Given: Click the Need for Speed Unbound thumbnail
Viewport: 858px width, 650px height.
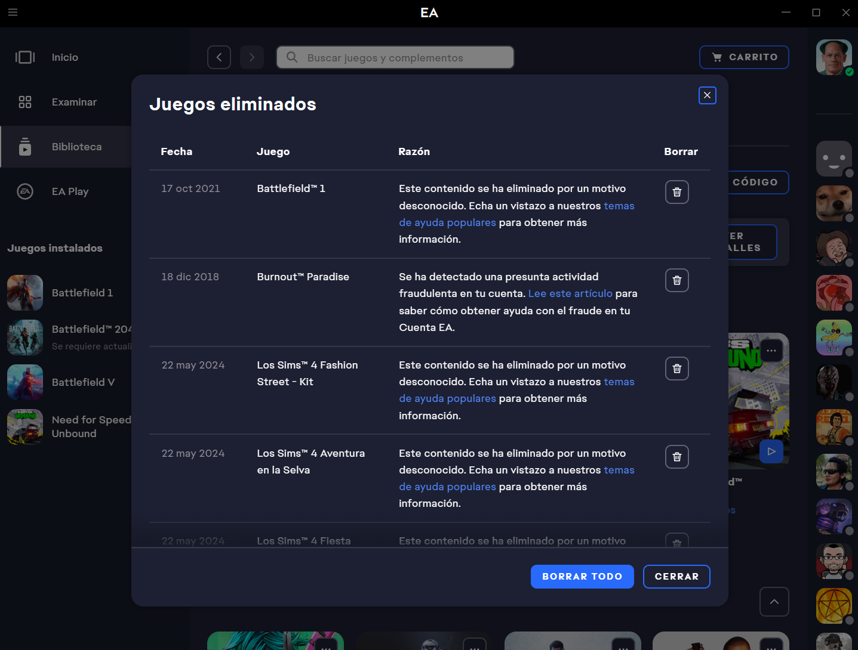Looking at the screenshot, I should pos(25,427).
